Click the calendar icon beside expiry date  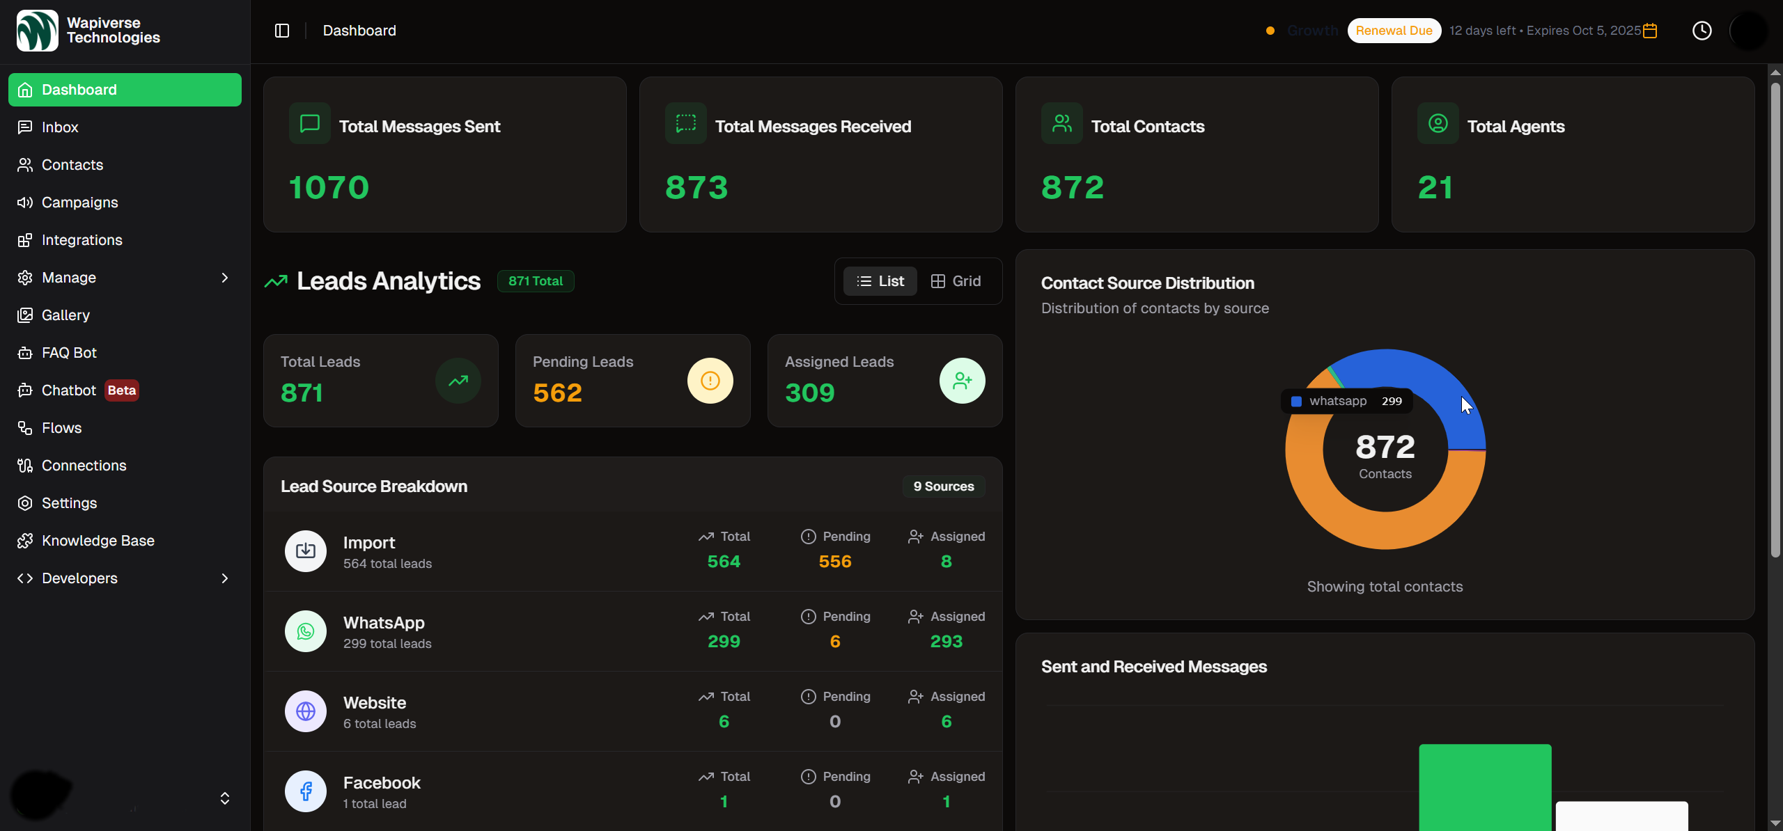1650,31
